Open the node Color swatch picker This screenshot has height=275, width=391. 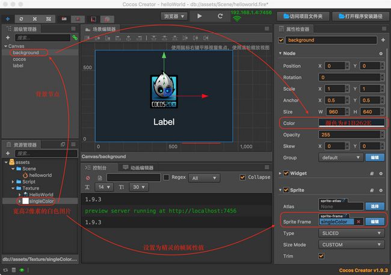tap(352, 123)
